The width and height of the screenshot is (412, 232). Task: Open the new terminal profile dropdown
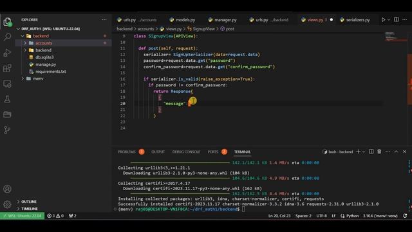pos(364,152)
